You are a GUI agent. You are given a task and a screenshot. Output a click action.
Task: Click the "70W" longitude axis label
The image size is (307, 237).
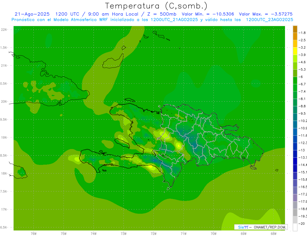click(x=213, y=234)
